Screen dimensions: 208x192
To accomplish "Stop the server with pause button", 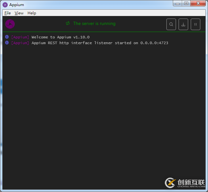I will (196, 24).
